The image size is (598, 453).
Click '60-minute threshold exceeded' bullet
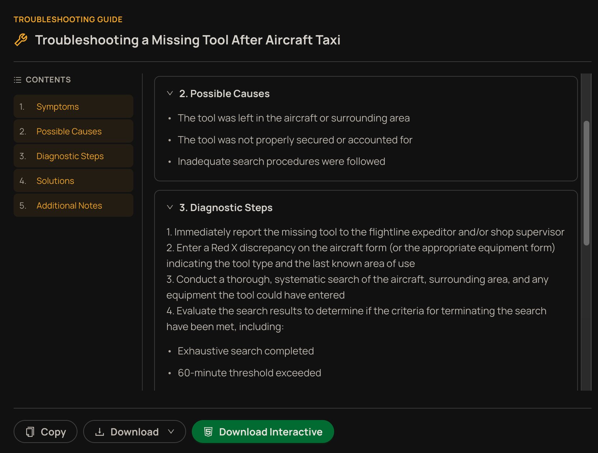click(x=250, y=373)
